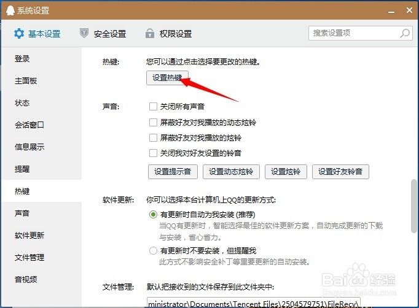Check 屏蔽好友对我播放的炫铃
This screenshot has width=419, height=308.
click(x=153, y=137)
